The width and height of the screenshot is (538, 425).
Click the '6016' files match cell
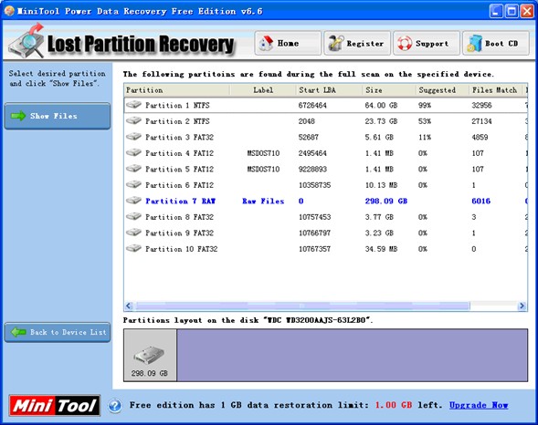[480, 201]
